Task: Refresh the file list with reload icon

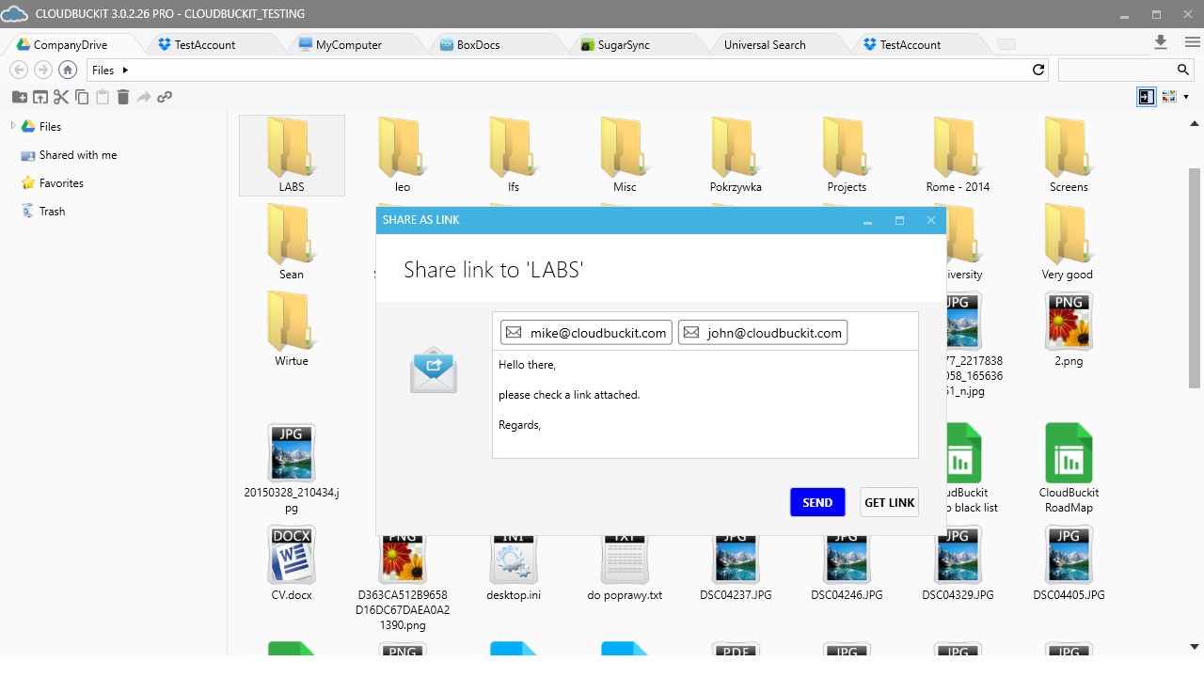Action: pyautogui.click(x=1038, y=70)
